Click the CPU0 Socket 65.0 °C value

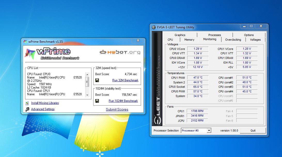point(198,87)
